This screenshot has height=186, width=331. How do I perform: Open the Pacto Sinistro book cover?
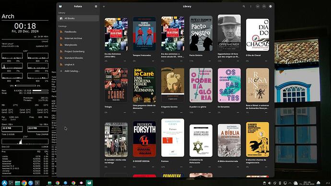pos(201,34)
